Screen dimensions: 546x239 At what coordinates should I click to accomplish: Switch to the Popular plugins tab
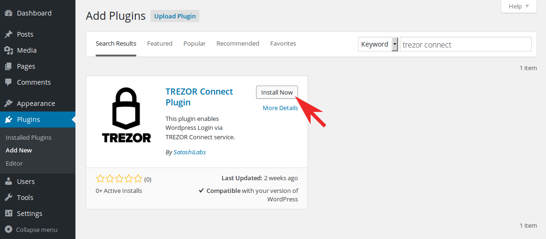click(195, 44)
